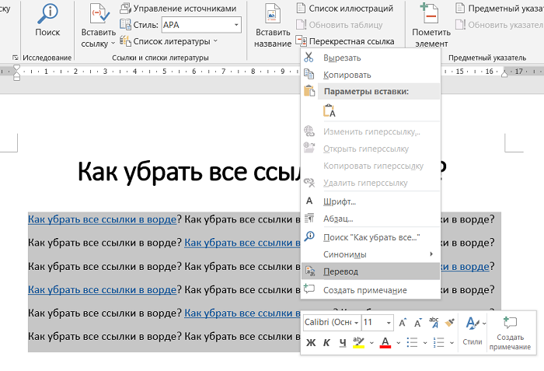
Task: Click Перекрестная ссылка cross-reference button
Action: point(345,41)
